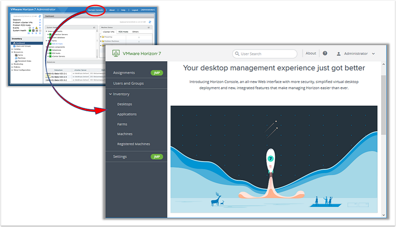Viewport: 396px width, 227px height.
Task: Click the Farms icon under Resources
Action: point(16,55)
